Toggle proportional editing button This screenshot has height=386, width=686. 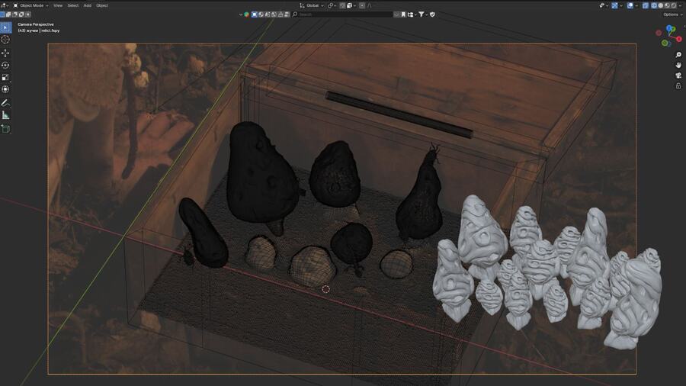click(362, 5)
